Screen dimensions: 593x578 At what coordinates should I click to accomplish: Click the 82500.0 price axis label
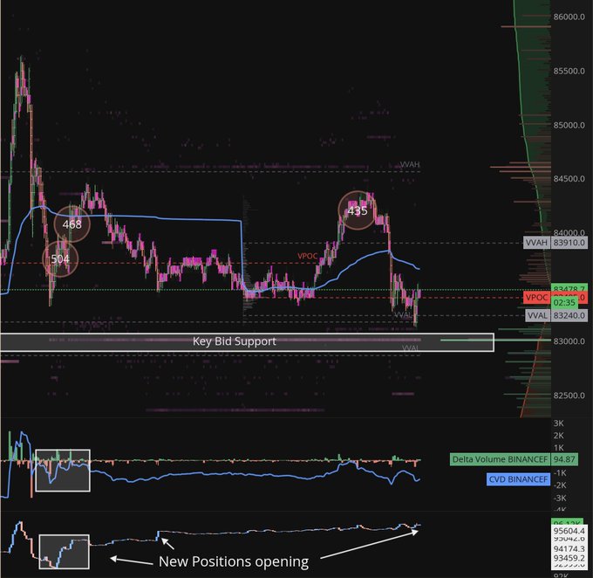click(569, 396)
